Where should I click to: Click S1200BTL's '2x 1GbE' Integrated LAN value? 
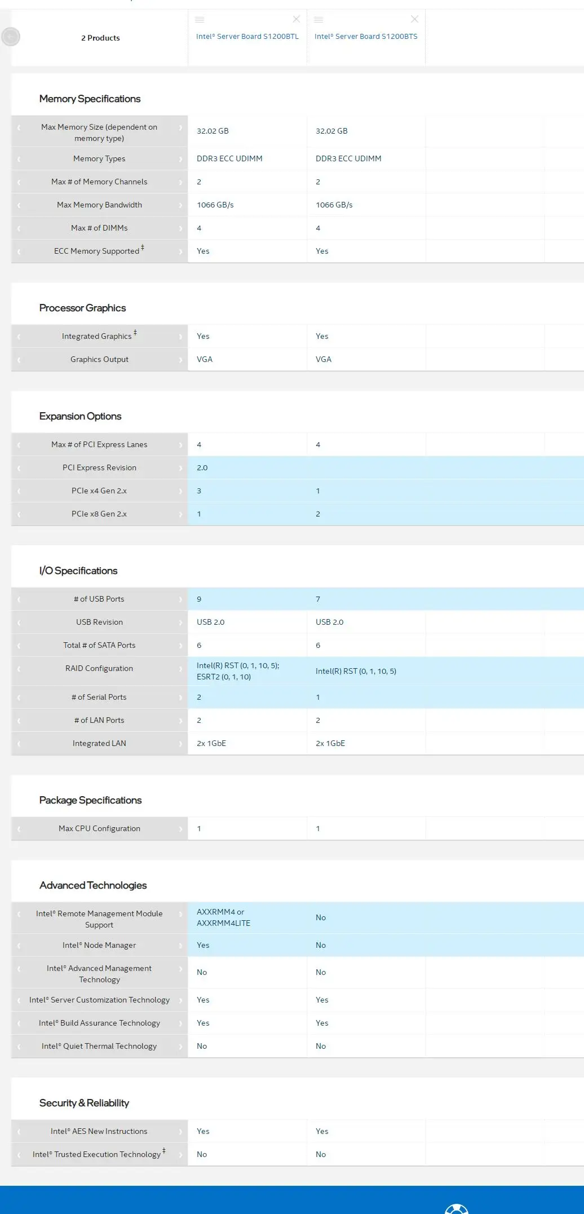211,743
